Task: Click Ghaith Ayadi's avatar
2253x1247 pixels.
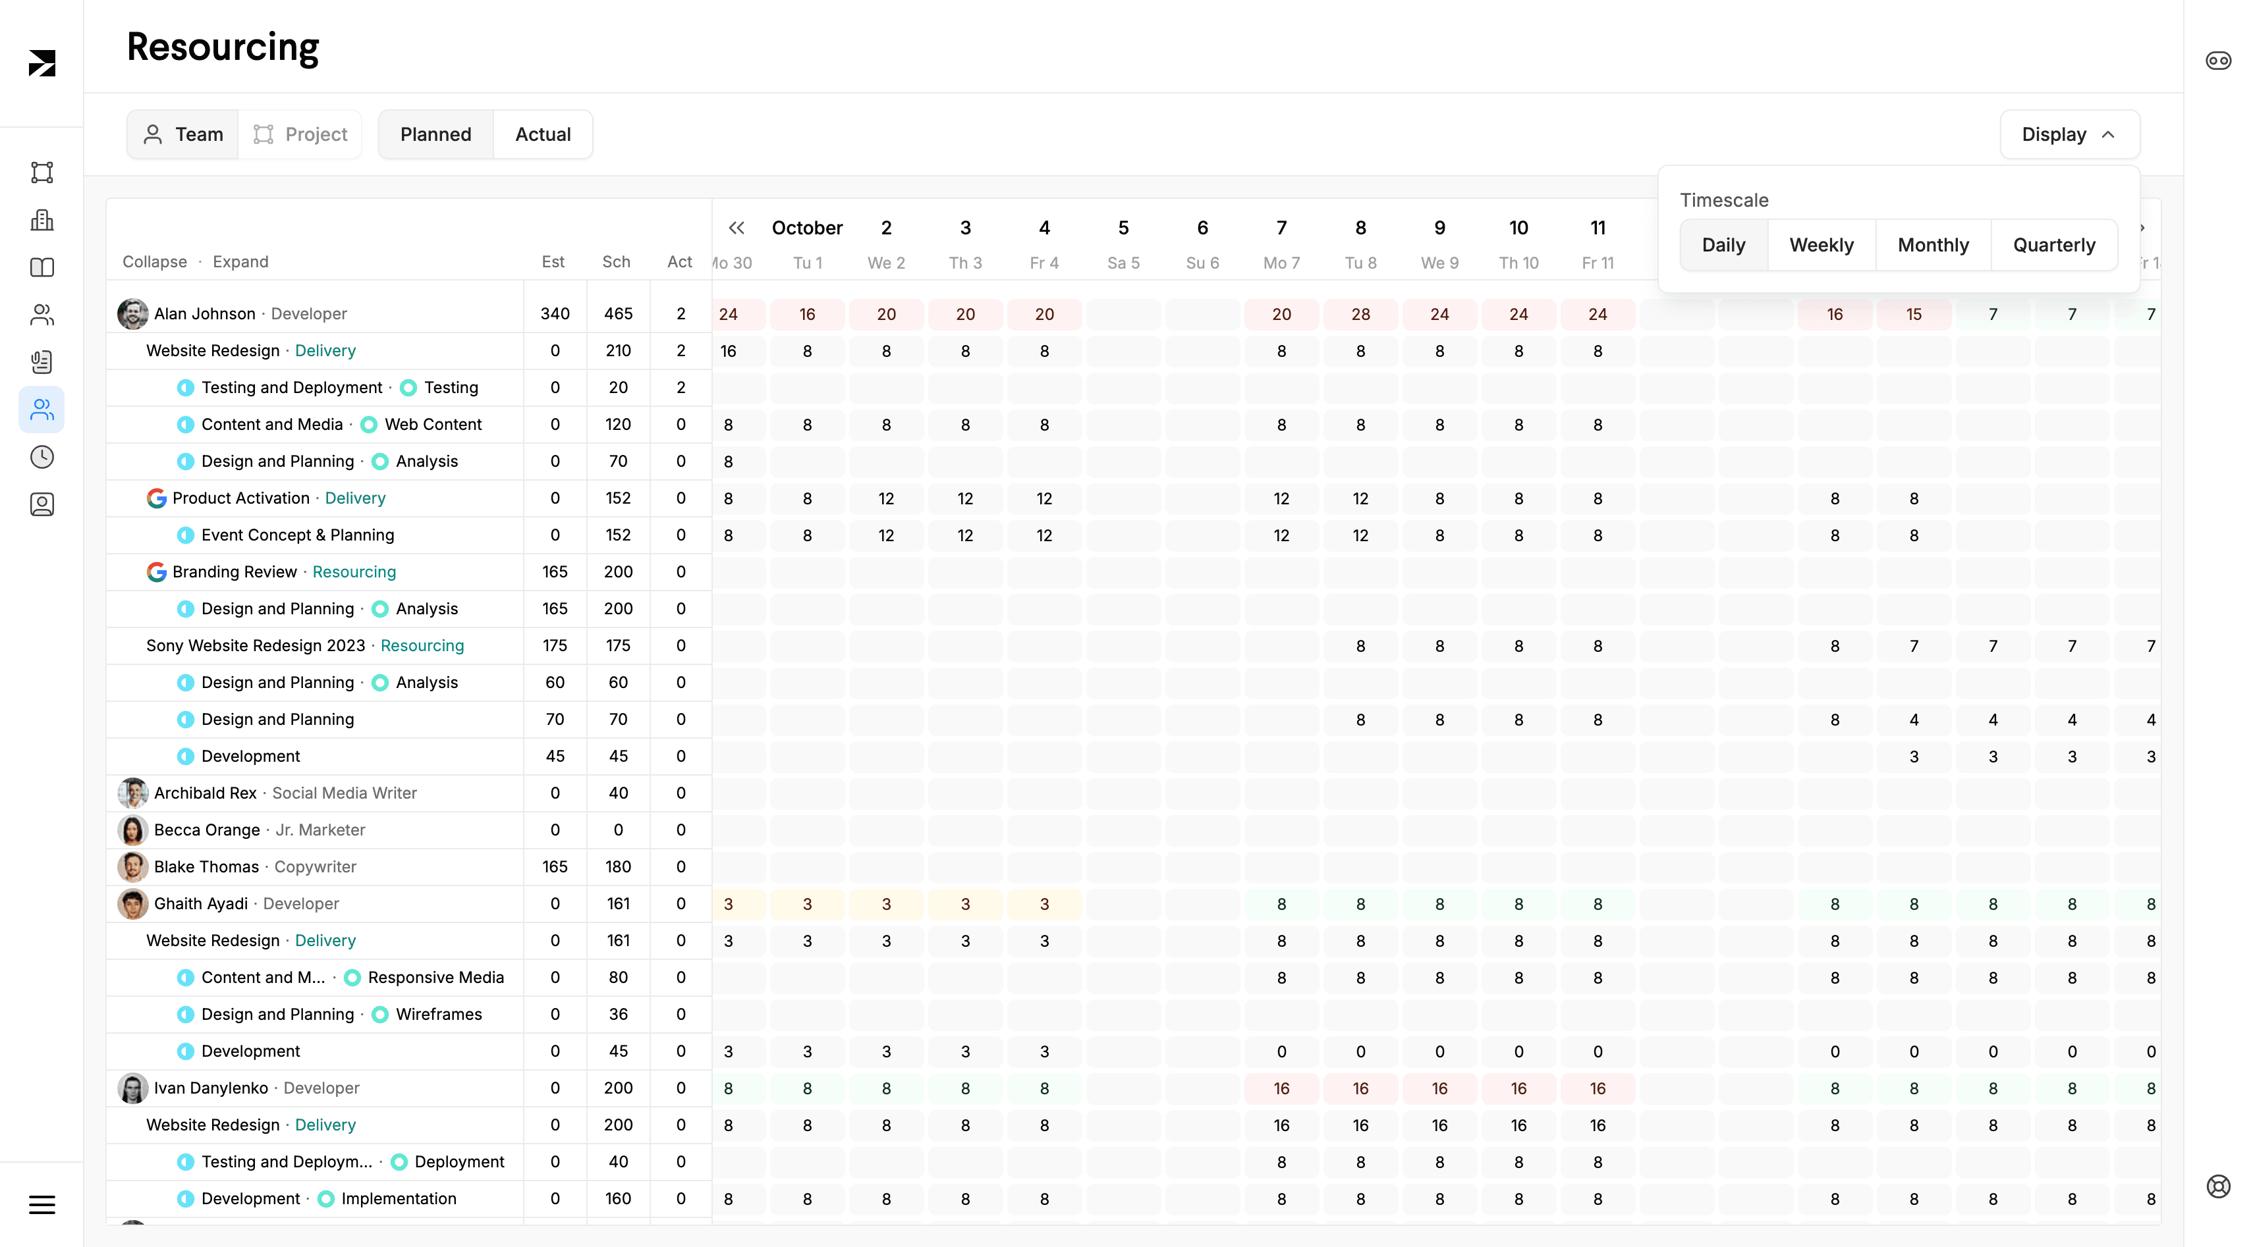Action: point(133,903)
